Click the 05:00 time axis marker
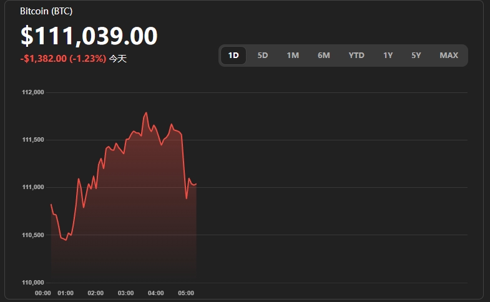Screen dimensions: 490x302 [186, 293]
